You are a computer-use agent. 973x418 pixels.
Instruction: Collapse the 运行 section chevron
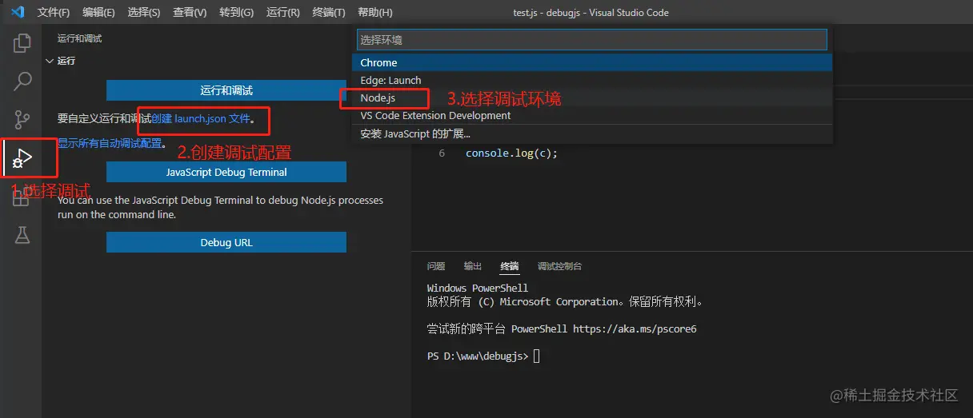click(50, 61)
